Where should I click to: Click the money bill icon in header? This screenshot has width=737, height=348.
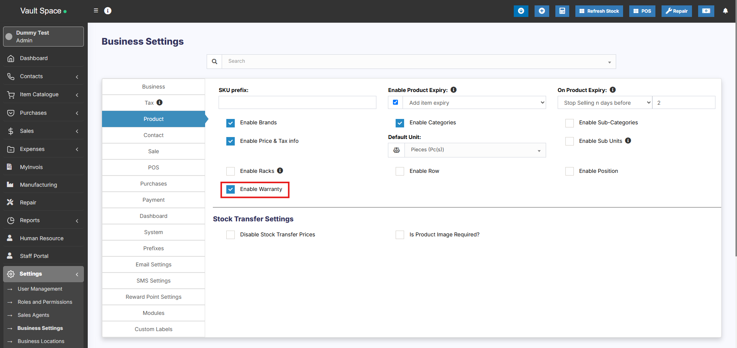point(706,11)
